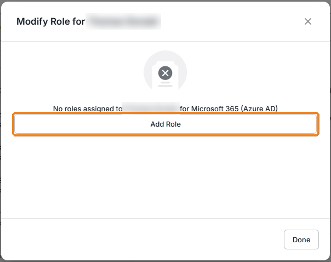331x262 pixels.
Task: Click the empty roles X badge icon
Action: coord(165,73)
